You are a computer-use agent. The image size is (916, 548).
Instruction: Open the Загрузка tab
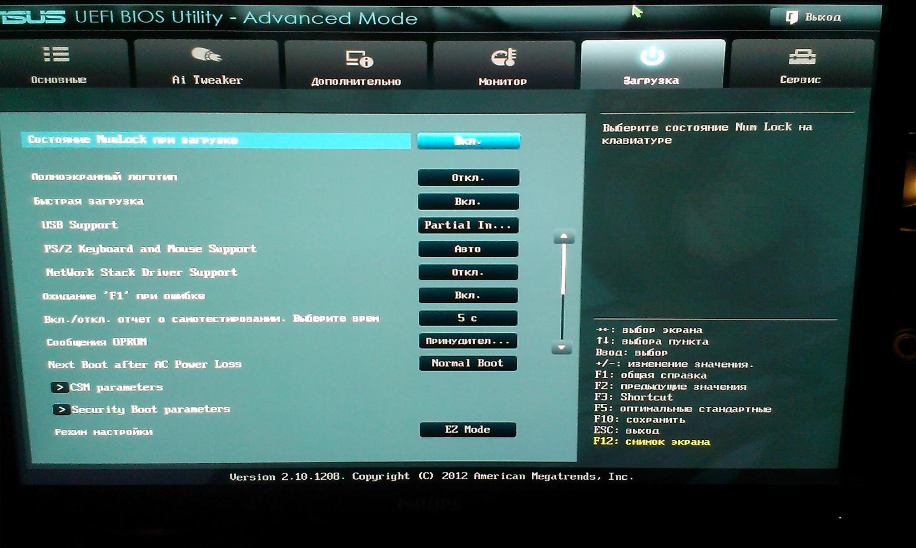click(x=652, y=64)
